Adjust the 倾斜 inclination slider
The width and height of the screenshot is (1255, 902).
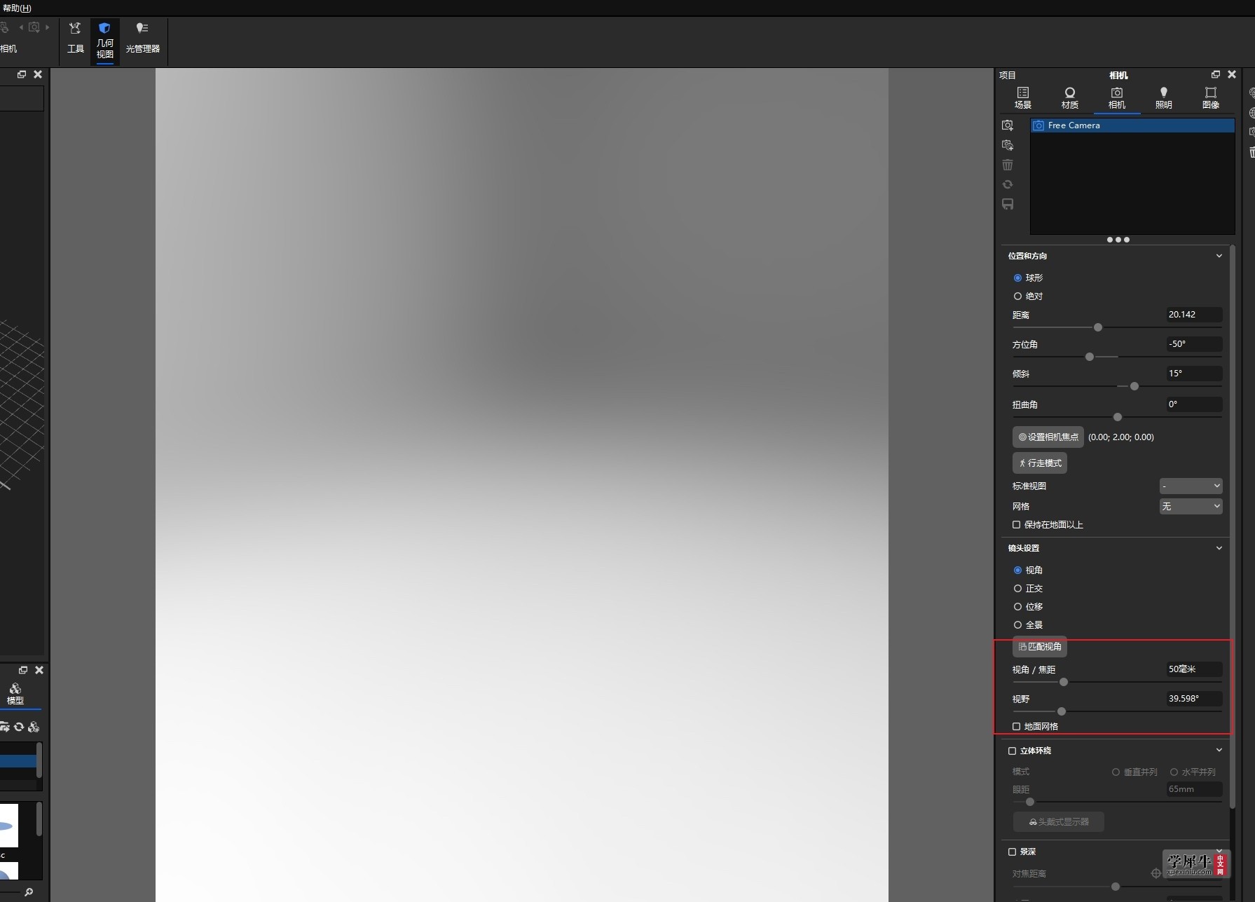coord(1134,386)
